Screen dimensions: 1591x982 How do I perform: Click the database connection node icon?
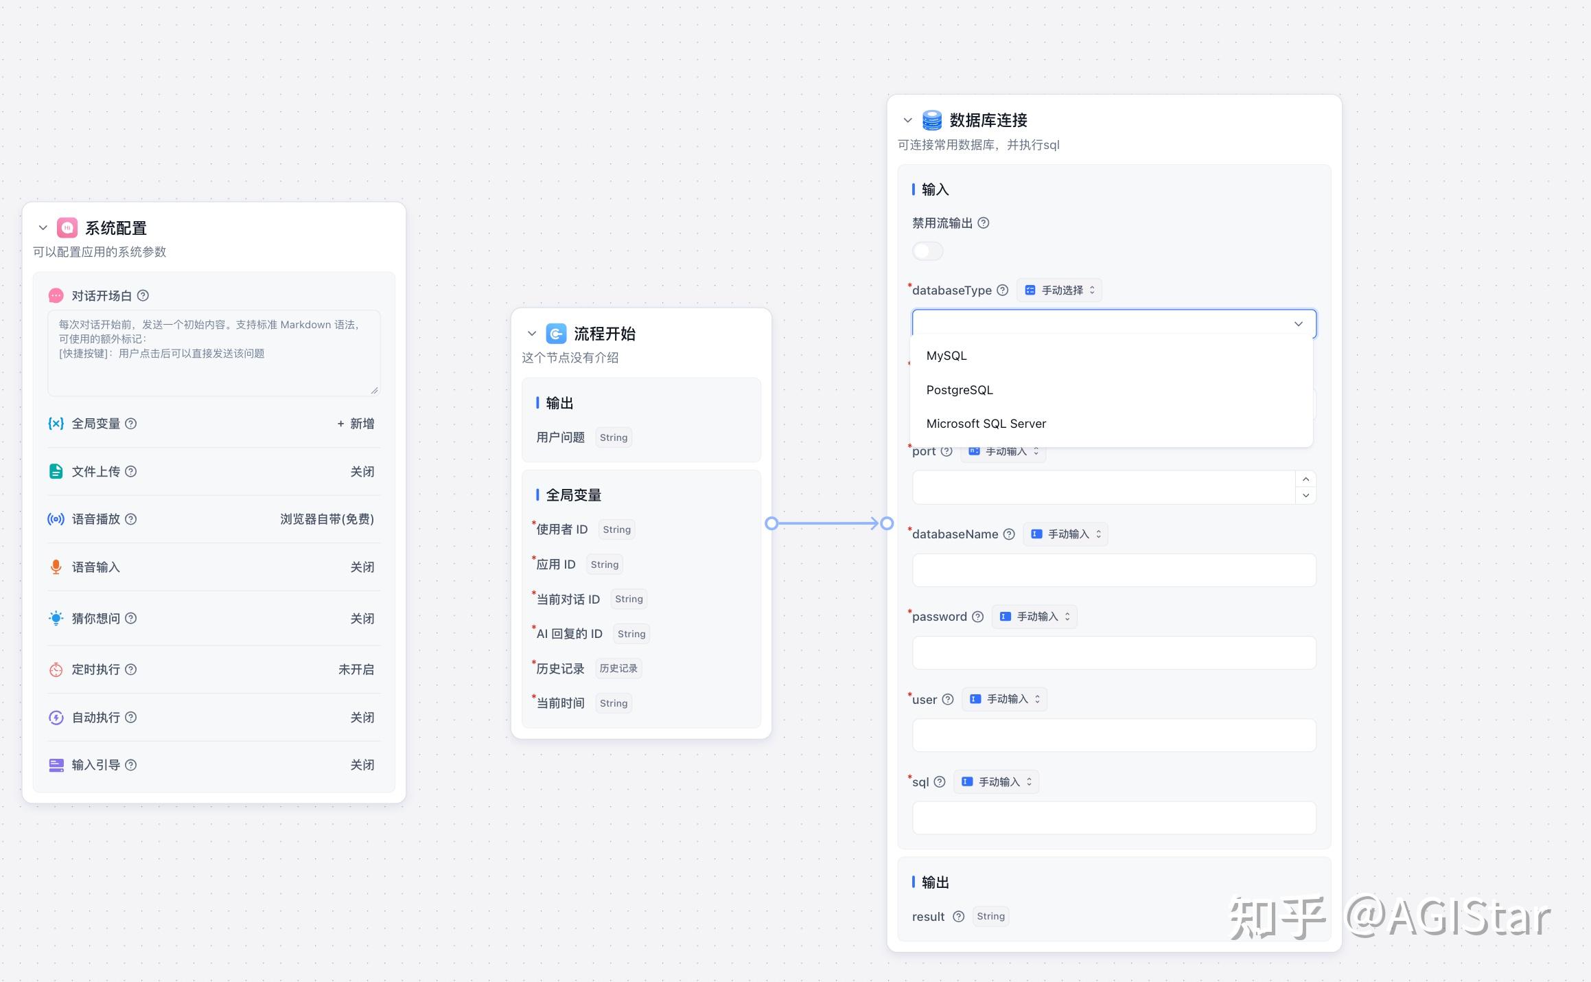(x=931, y=120)
